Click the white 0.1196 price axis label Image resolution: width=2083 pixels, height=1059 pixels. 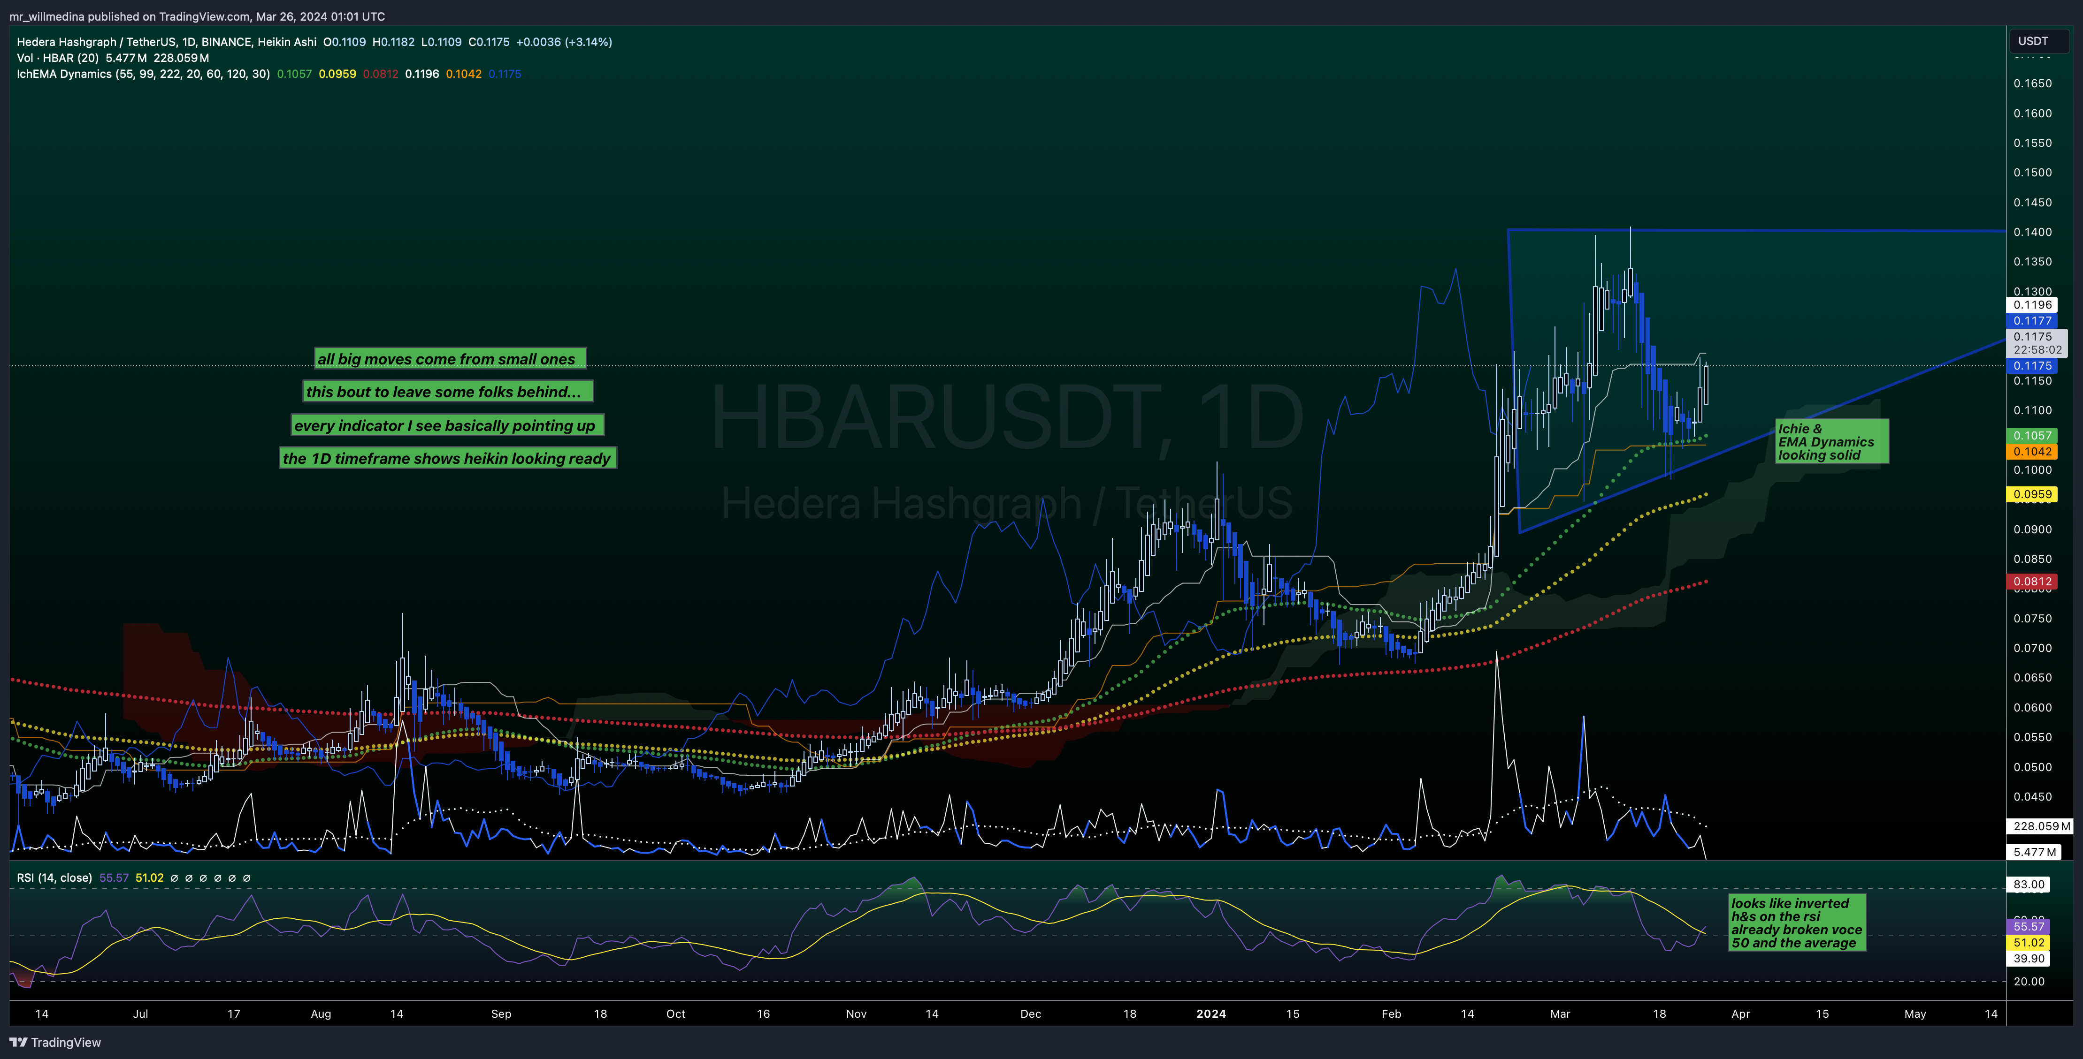point(2033,305)
